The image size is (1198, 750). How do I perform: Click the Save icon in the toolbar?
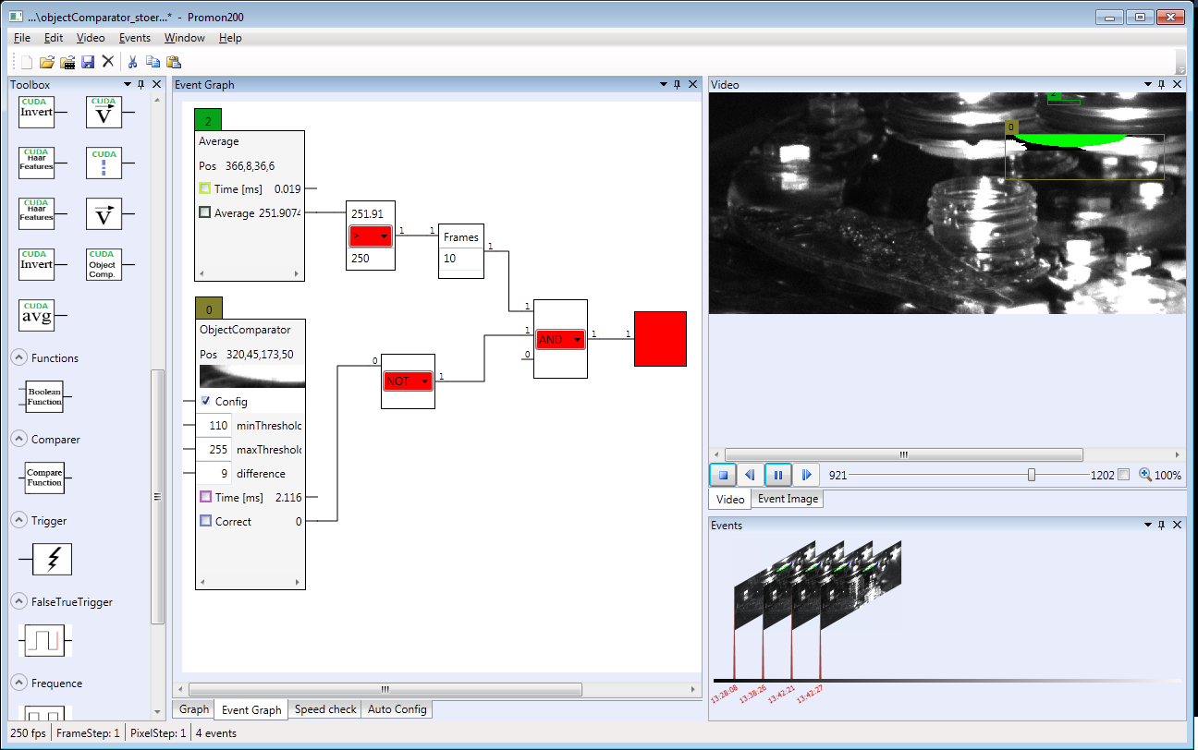88,62
